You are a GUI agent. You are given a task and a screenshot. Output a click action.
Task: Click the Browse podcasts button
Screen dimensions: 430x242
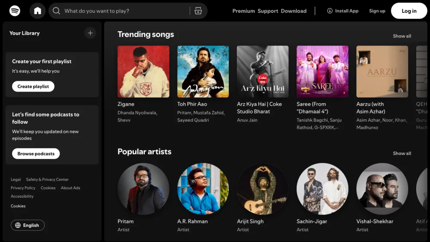point(36,153)
